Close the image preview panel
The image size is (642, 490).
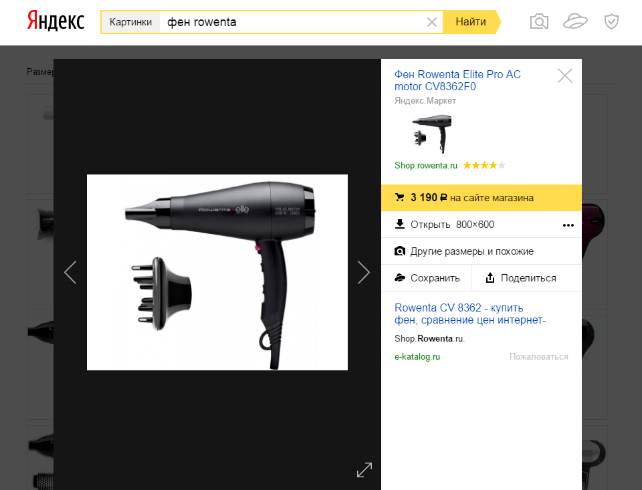(x=565, y=76)
